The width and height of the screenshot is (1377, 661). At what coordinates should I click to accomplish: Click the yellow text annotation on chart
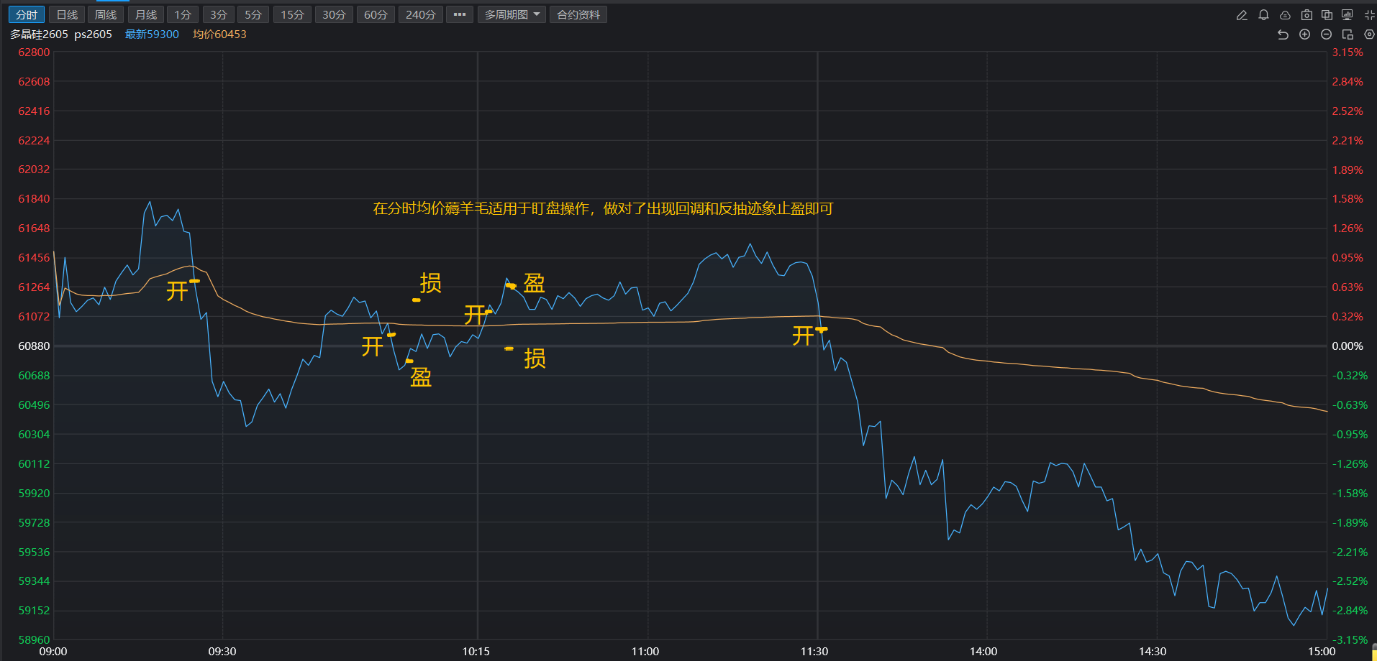602,208
